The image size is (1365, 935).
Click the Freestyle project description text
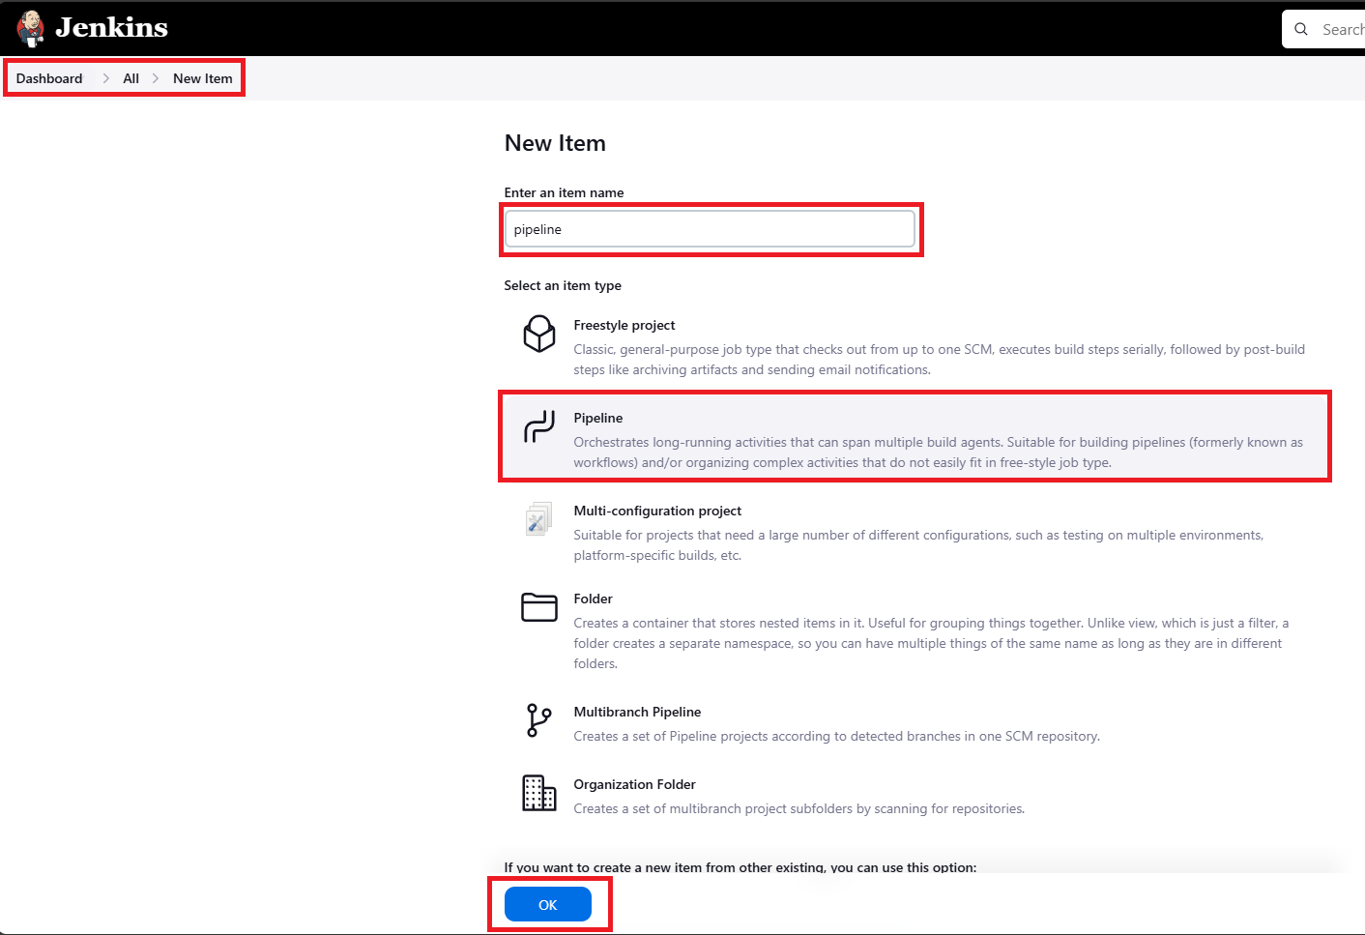[940, 360]
